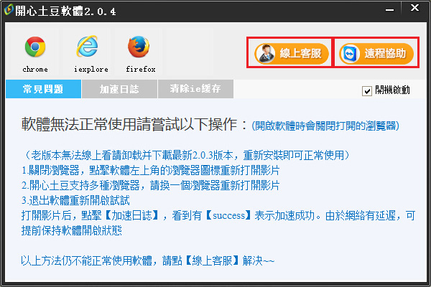This screenshot has width=431, height=287.
Task: Close the 開心土豆軟體 window
Action: click(414, 8)
